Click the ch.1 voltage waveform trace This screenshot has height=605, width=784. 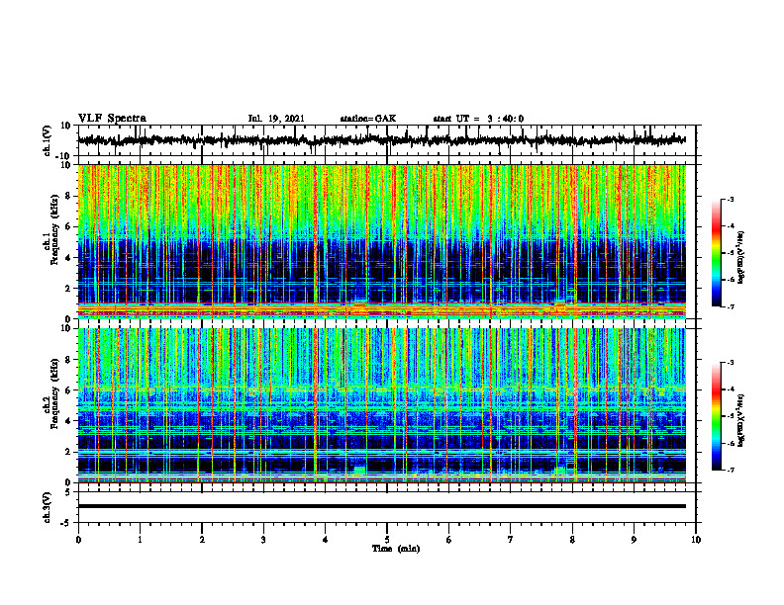pyautogui.click(x=381, y=140)
